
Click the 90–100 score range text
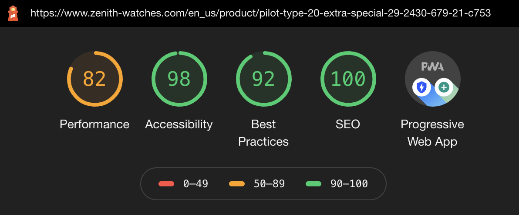click(349, 184)
